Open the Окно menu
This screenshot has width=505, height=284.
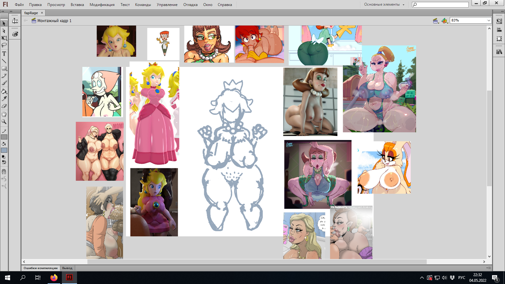click(x=208, y=5)
